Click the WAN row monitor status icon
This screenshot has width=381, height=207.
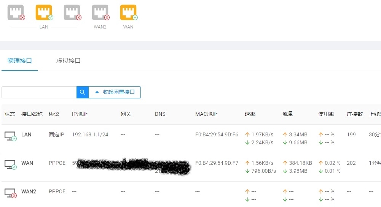[x=10, y=164]
